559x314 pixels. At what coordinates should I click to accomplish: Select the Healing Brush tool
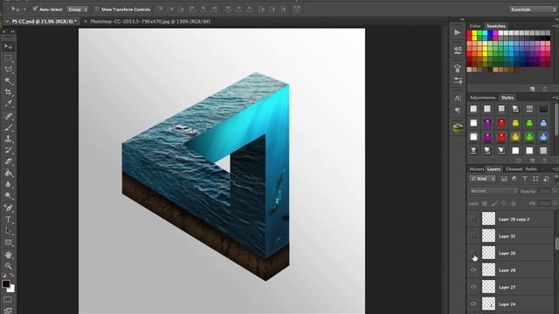[x=8, y=116]
